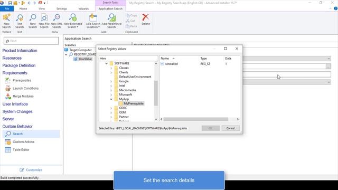Check the IsInstalled registry value checkbox
The image size is (338, 190).
point(162,64)
